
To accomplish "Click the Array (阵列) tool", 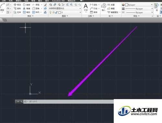I will tap(36, 12).
